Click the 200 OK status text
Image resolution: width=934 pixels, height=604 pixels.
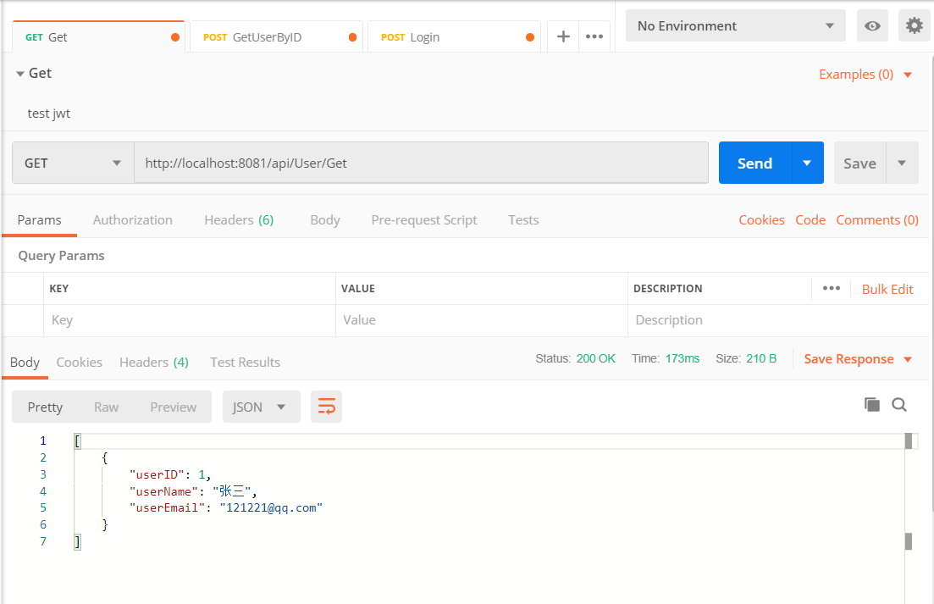(x=595, y=358)
